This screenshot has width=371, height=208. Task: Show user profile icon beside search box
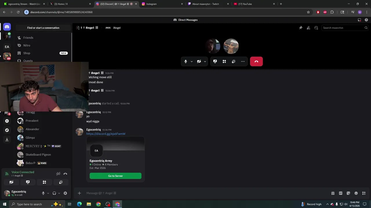(x=316, y=28)
